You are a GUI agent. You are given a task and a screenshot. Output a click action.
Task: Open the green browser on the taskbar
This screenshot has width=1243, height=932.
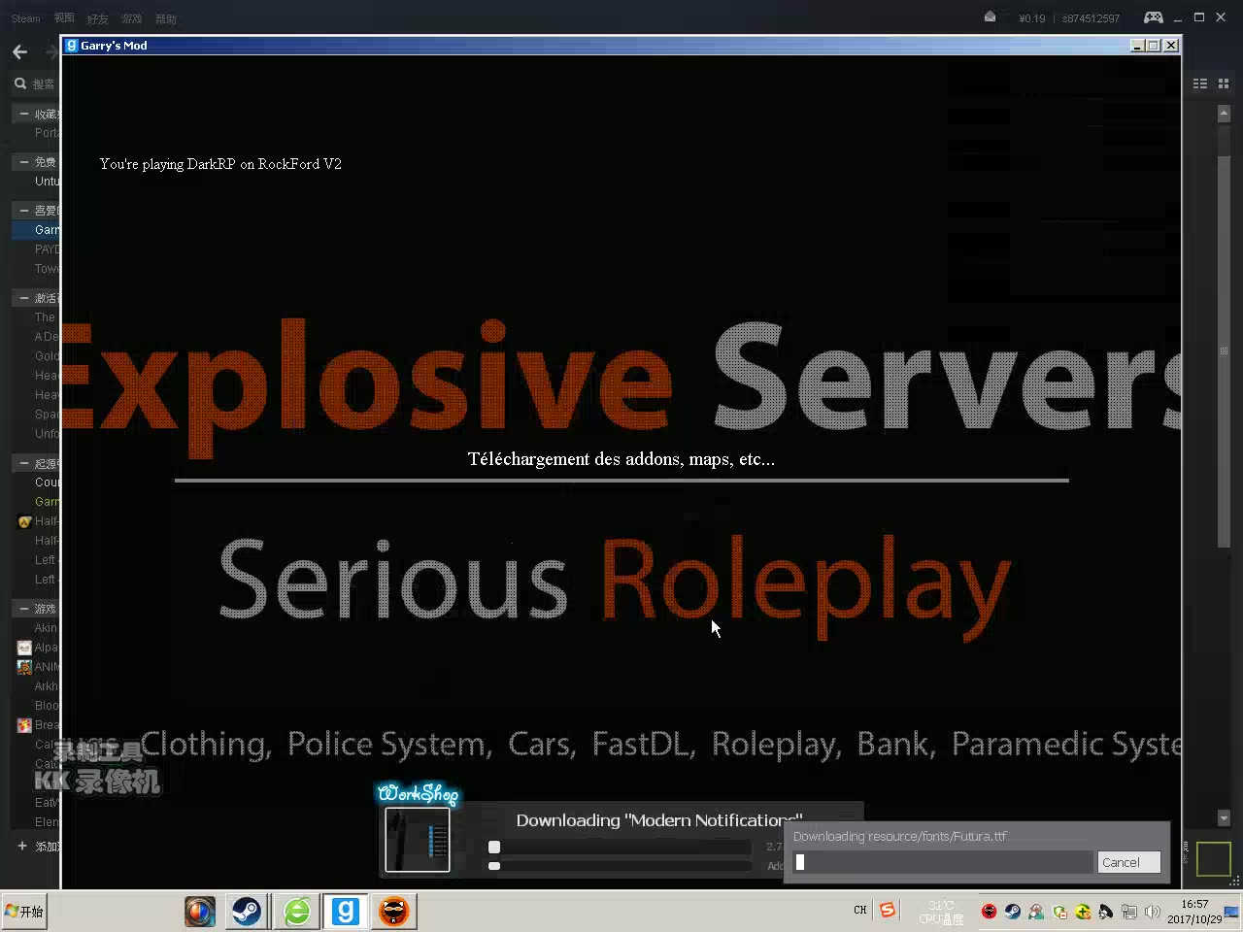click(297, 912)
